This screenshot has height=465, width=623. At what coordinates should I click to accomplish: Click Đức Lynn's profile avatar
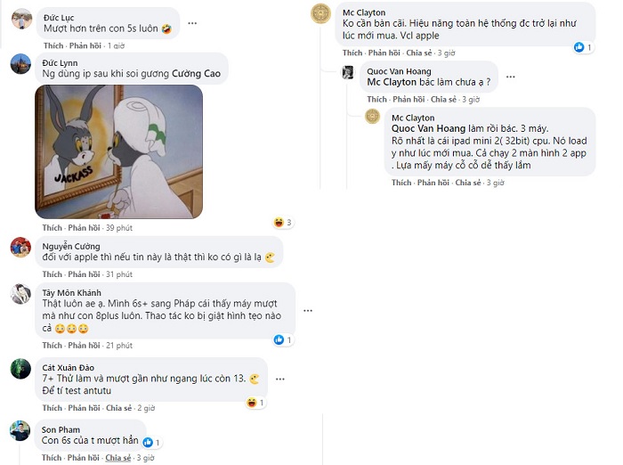[21, 64]
